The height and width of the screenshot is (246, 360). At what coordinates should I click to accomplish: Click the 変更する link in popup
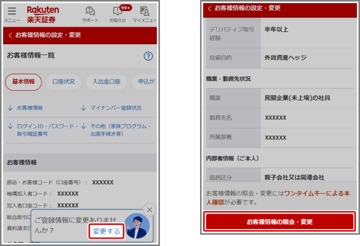[106, 231]
